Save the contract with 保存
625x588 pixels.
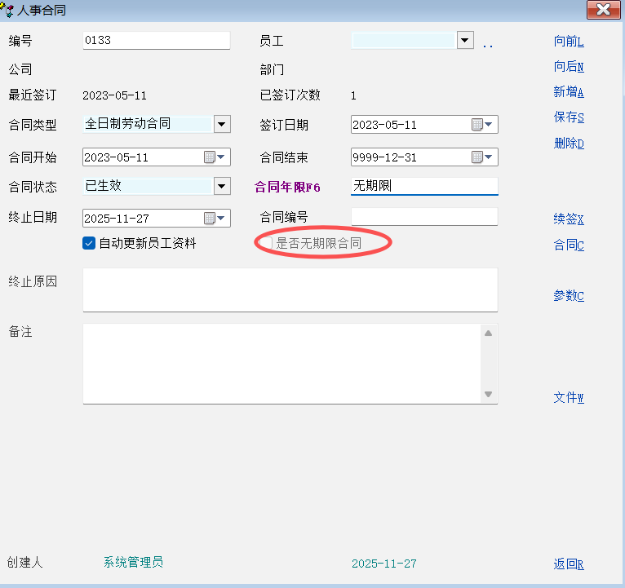[569, 117]
